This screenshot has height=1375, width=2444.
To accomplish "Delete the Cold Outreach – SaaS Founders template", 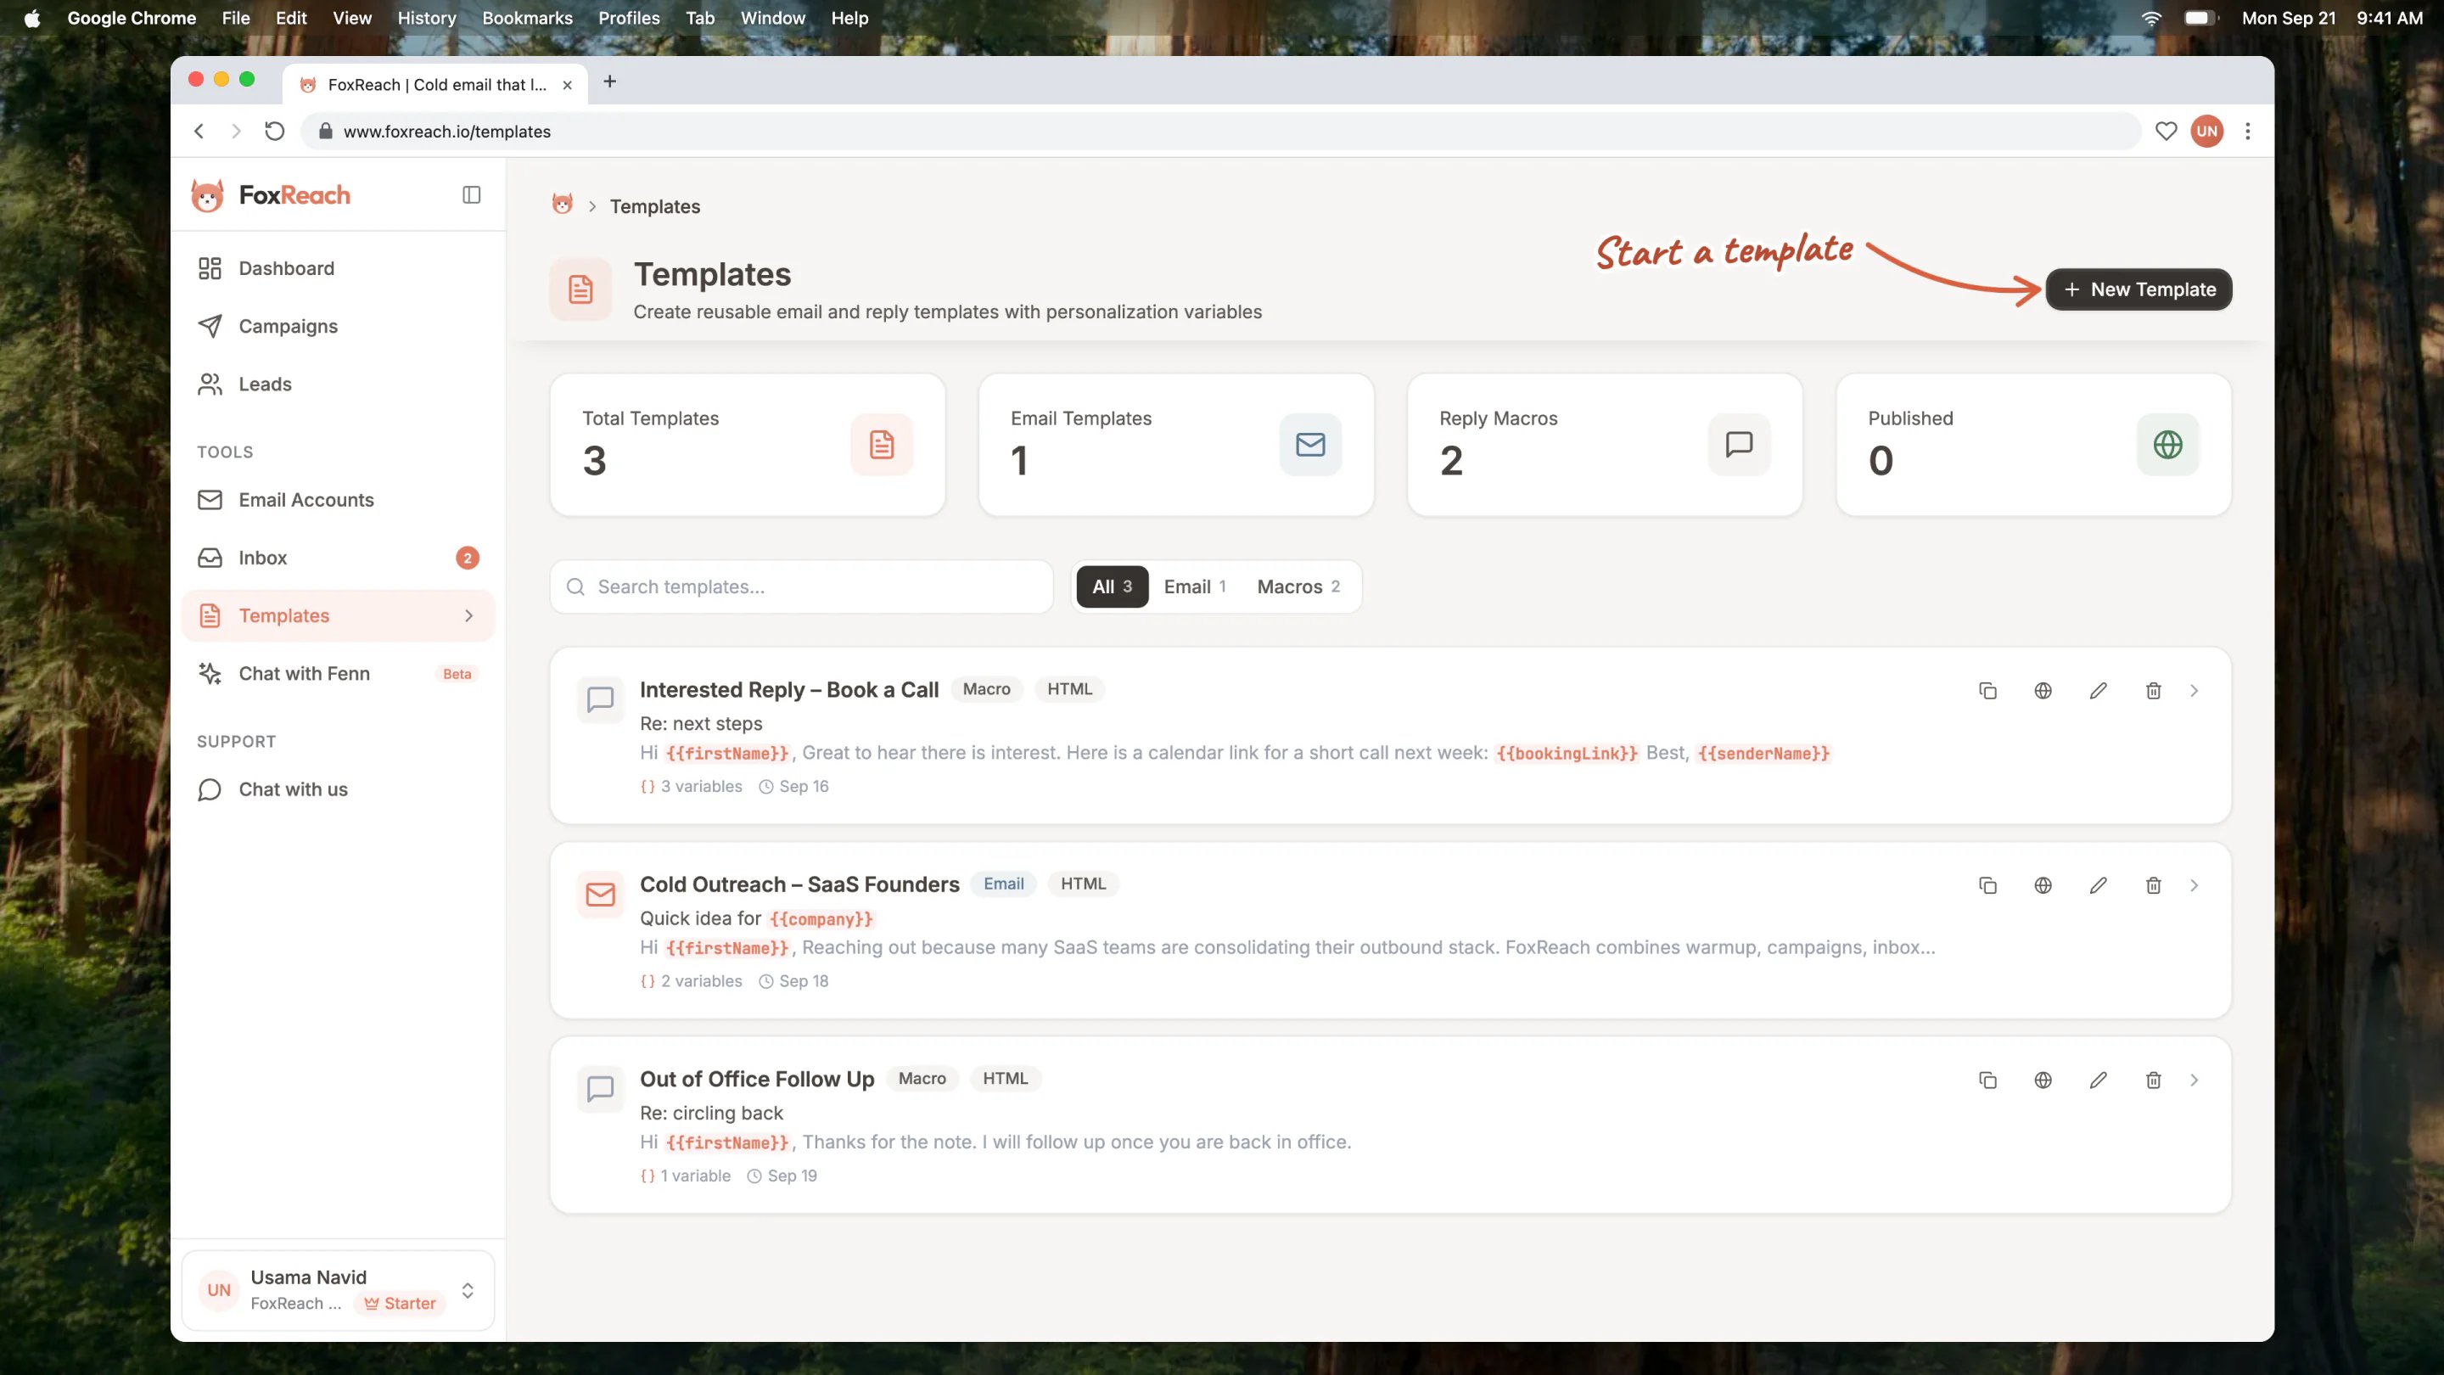I will [2153, 885].
